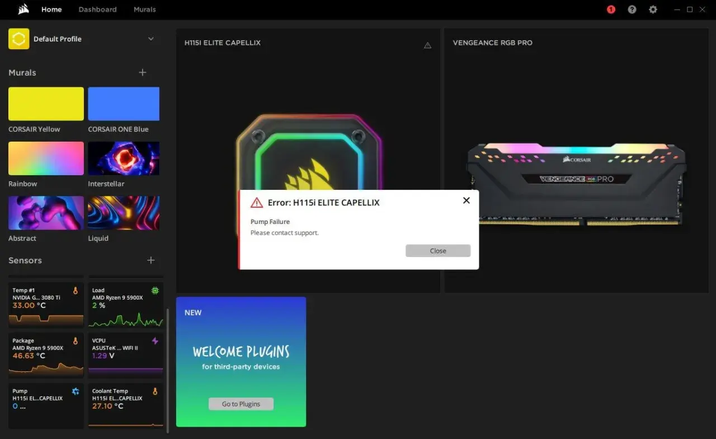The image size is (716, 439).
Task: Select the CORSAIR ONE Blue mural
Action: [x=124, y=104]
